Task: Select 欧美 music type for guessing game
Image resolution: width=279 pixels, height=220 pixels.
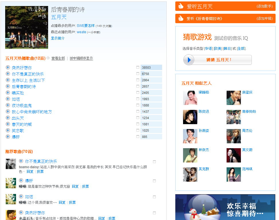Action: tap(218, 49)
